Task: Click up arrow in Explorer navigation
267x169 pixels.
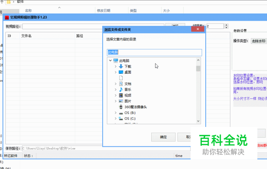Action: pyautogui.click(x=2, y=2)
